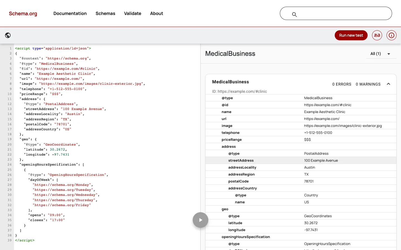Collapse the MedicalBusiness result card
Image resolution: width=401 pixels, height=250 pixels.
(x=388, y=84)
